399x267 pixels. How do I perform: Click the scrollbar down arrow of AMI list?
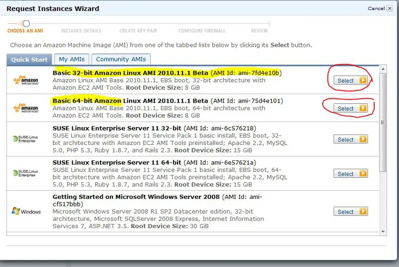[x=383, y=232]
